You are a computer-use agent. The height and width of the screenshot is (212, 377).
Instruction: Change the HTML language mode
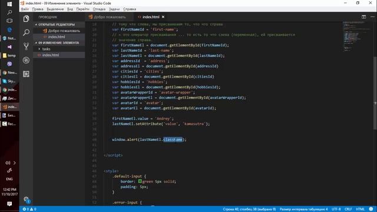pos(360,209)
